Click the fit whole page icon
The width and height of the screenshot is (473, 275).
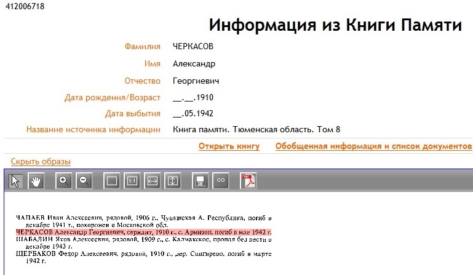[x=112, y=181]
